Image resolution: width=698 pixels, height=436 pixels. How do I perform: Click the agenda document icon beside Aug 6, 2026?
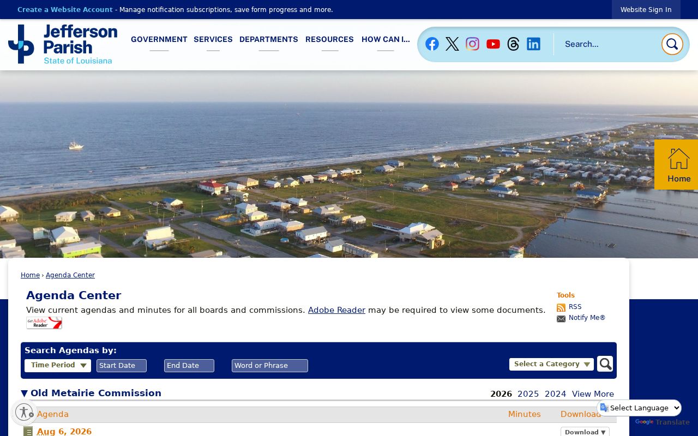click(x=28, y=432)
